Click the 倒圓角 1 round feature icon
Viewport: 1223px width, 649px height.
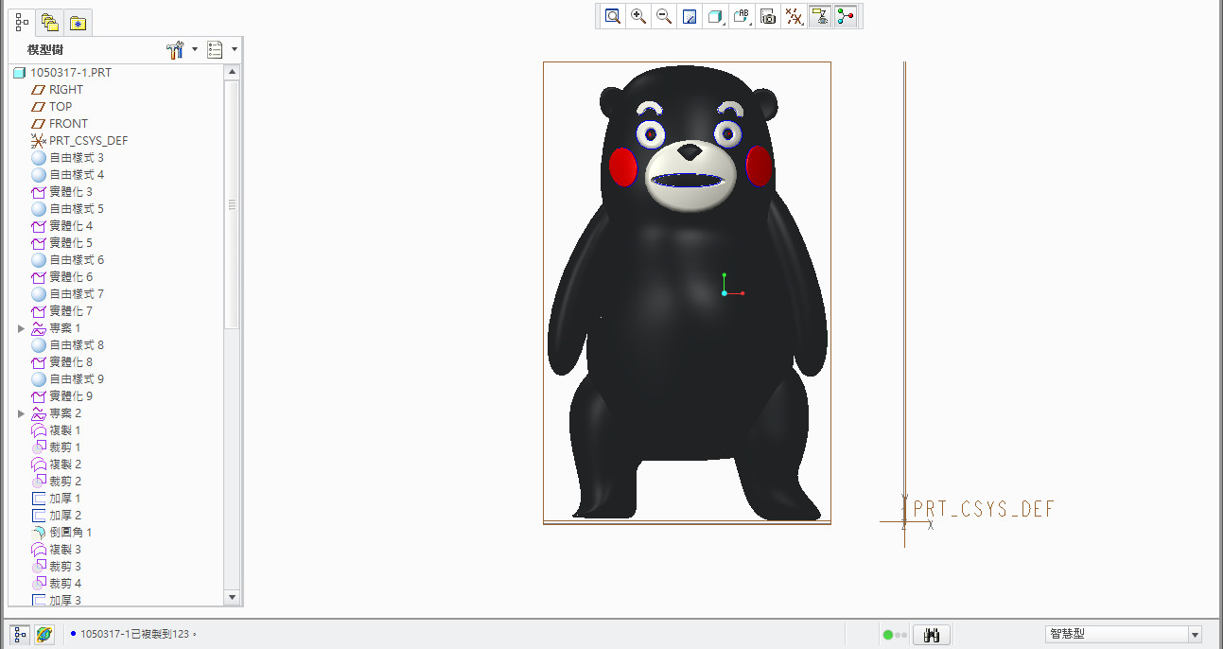point(39,533)
